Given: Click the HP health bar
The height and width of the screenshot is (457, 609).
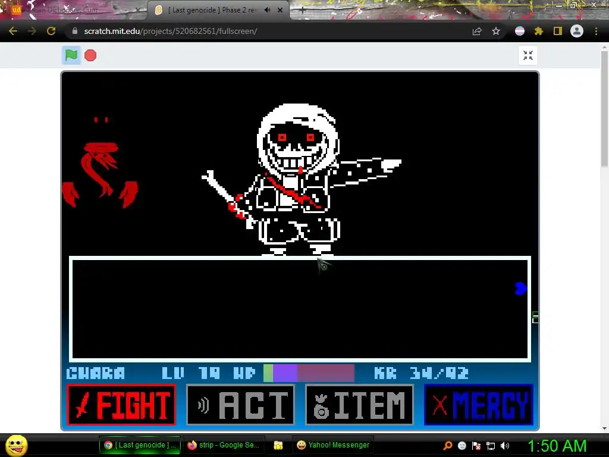Looking at the screenshot, I should (309, 373).
